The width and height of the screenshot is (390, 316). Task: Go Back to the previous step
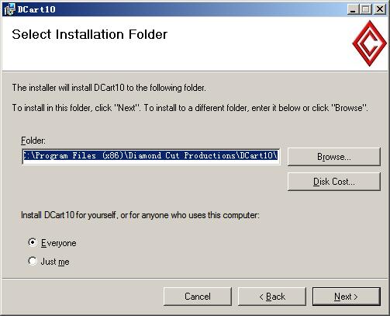272,297
